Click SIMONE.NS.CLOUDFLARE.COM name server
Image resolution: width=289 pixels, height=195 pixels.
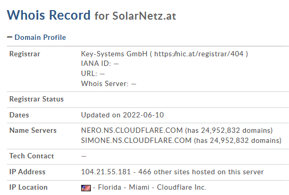(x=136, y=140)
